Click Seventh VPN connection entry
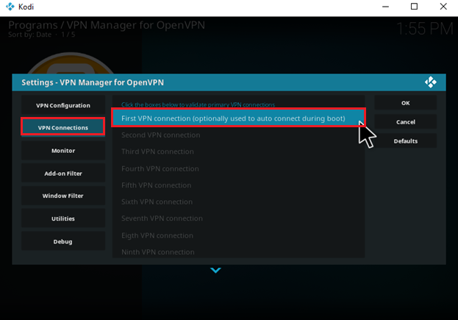 [x=238, y=218]
